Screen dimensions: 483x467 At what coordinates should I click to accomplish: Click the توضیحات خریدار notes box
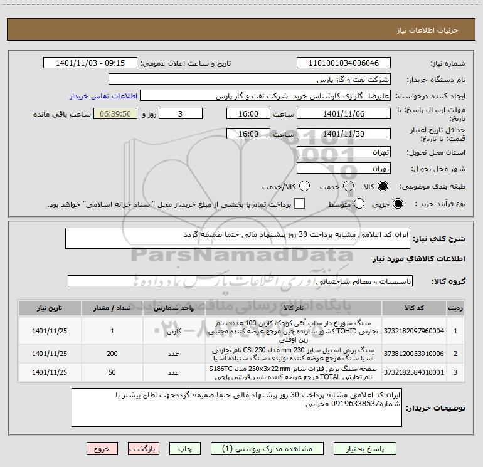point(236,407)
